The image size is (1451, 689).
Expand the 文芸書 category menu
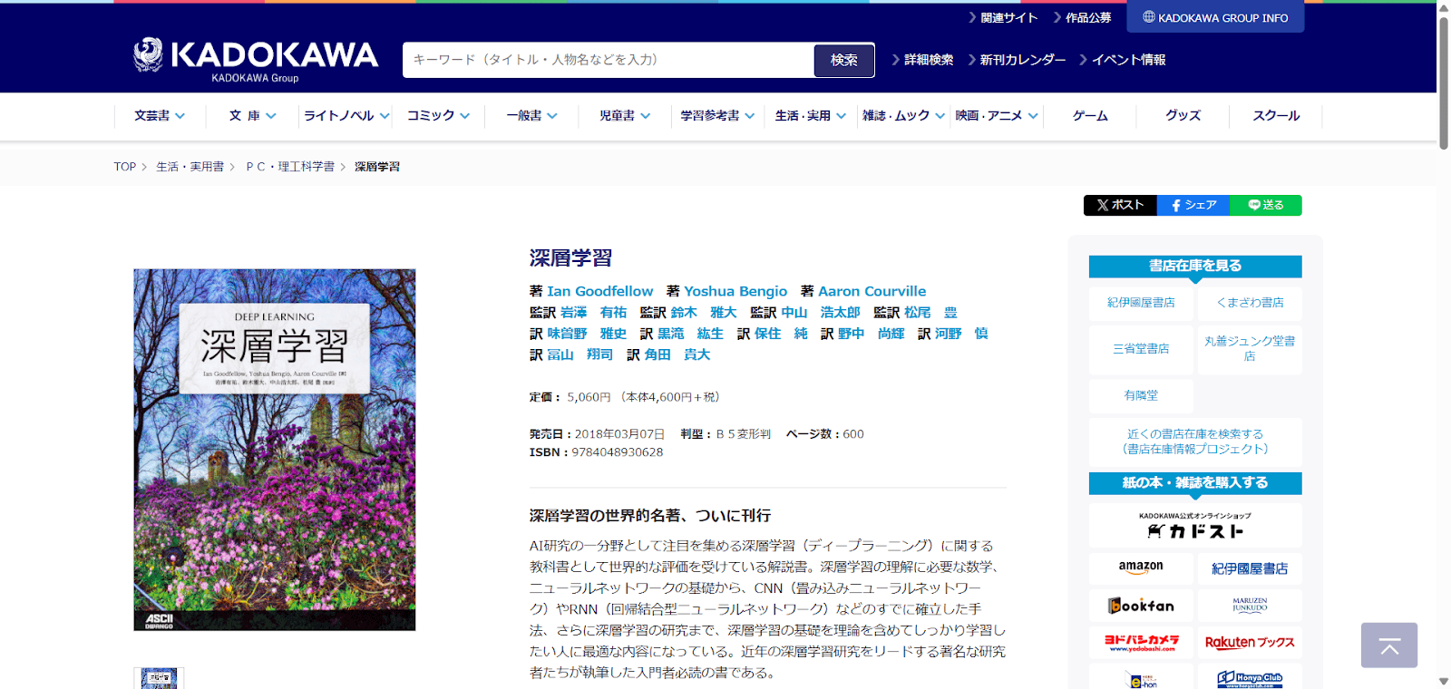(160, 116)
